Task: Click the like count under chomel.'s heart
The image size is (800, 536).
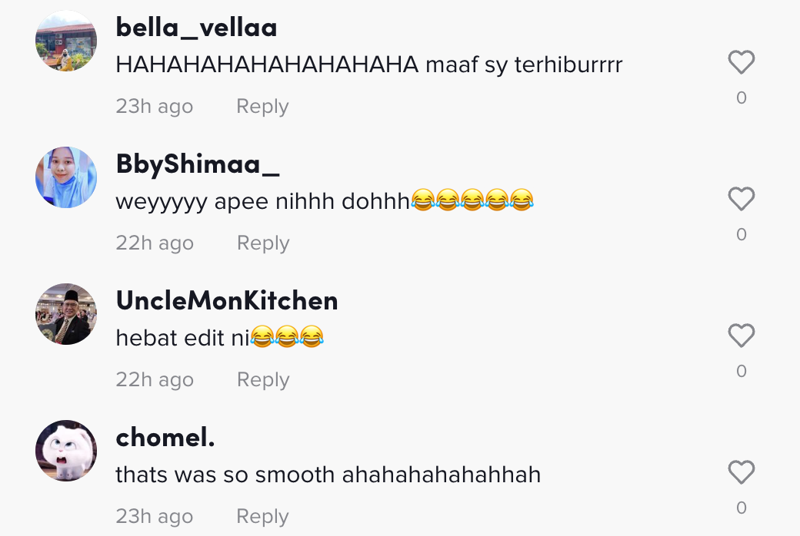Action: coord(741,508)
